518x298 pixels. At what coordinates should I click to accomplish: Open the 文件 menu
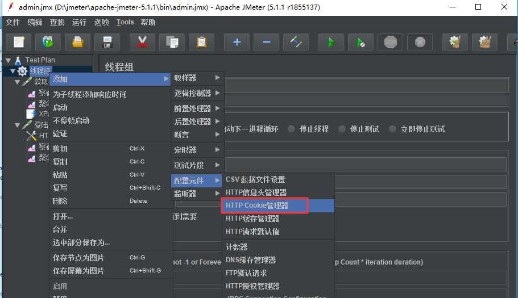click(x=13, y=22)
